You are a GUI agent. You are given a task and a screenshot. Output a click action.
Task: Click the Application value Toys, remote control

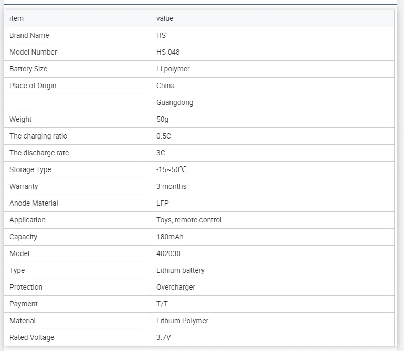tap(188, 220)
